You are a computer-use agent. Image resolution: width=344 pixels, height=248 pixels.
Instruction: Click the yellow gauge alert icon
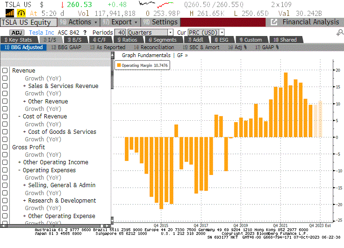pos(21,14)
